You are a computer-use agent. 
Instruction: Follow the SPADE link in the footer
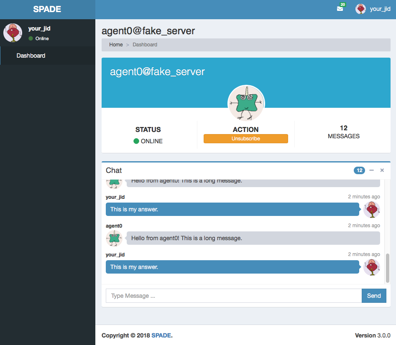point(161,335)
